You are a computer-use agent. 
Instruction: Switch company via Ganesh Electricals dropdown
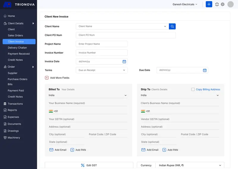click(x=185, y=4)
